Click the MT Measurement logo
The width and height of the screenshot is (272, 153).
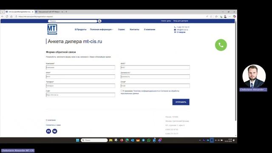click(52, 29)
